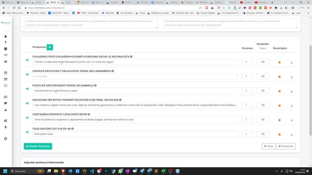This screenshot has height=175, width=312.
Task: Open the group of people icon in sidebar
Action: pyautogui.click(x=5, y=49)
